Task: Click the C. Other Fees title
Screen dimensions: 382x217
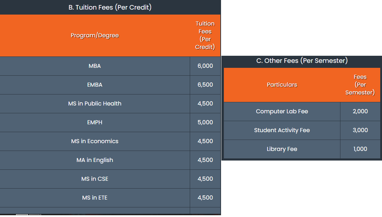Action: click(x=302, y=61)
